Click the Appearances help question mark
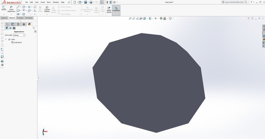Viewport: 265px width, 139px height. 35,32
